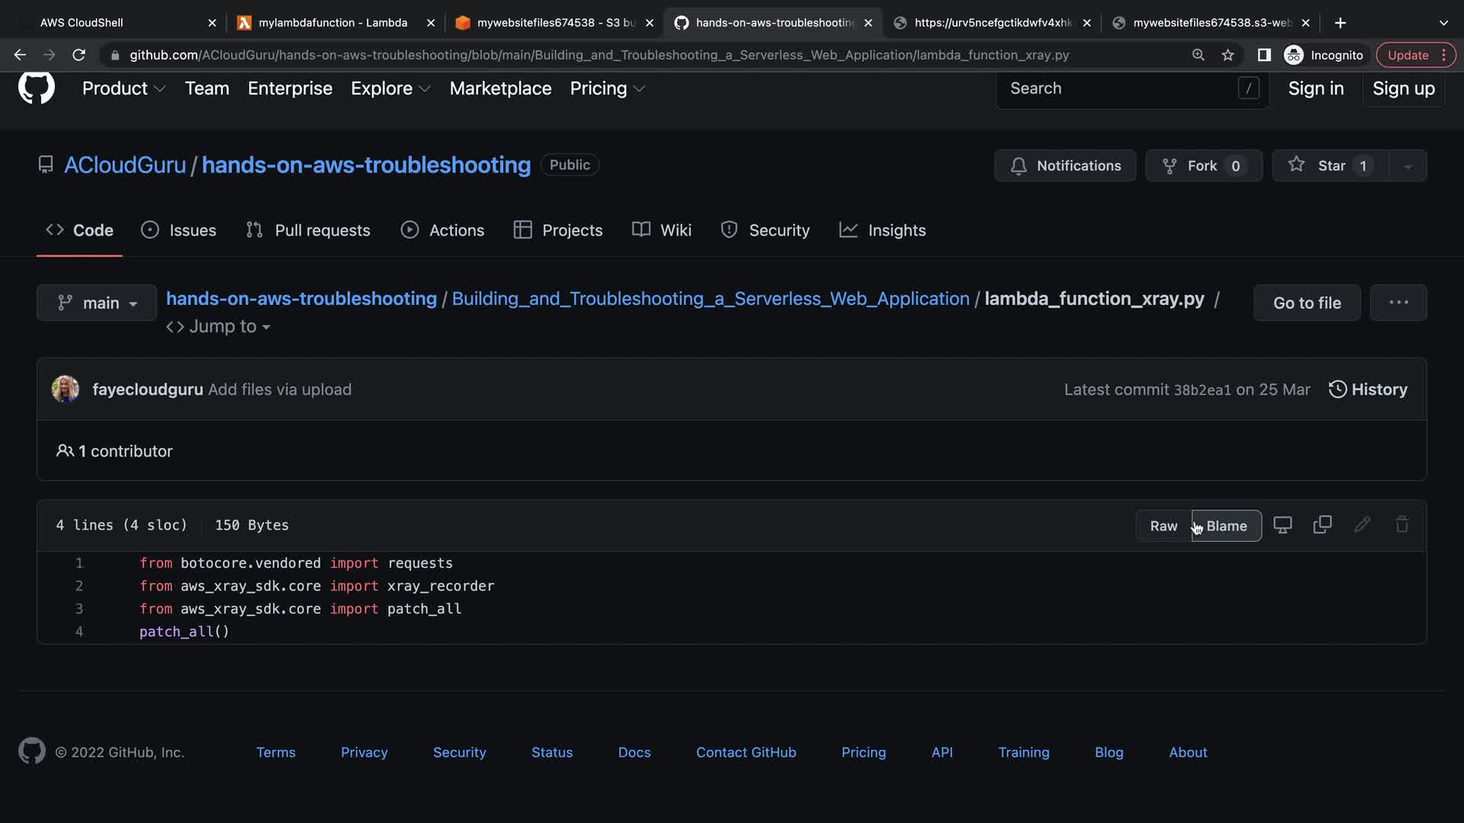Open file in GitHub Desktop icon
This screenshot has height=823, width=1464.
(x=1283, y=525)
